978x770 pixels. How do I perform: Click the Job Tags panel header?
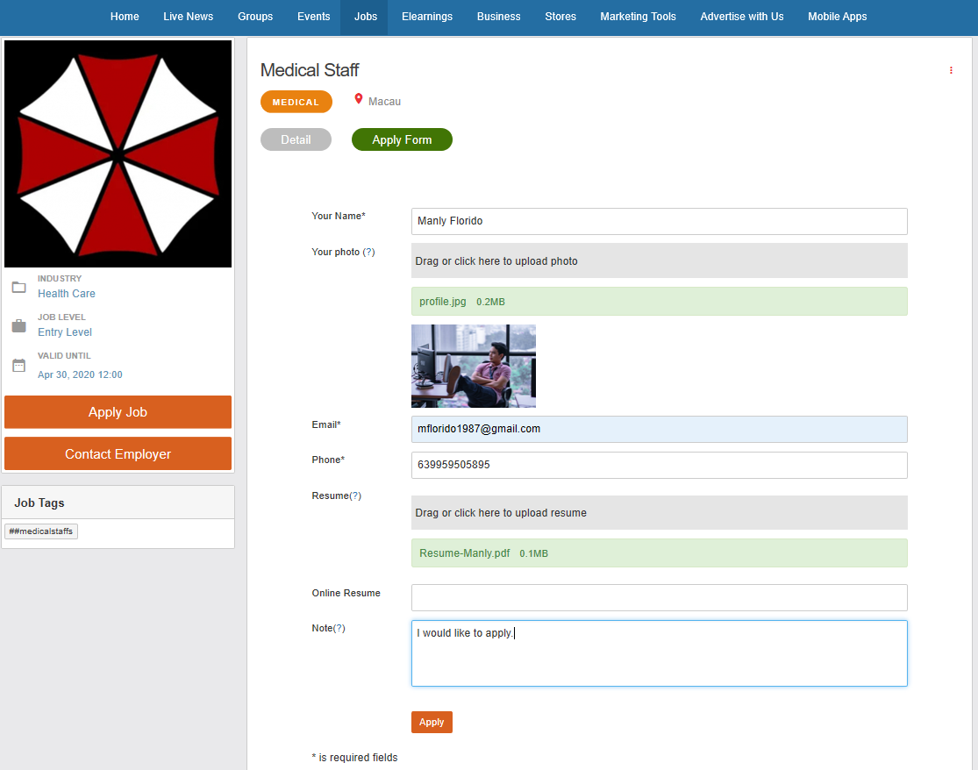coord(118,503)
